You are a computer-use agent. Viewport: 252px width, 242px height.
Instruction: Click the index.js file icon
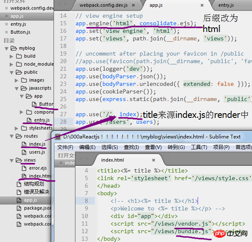point(24,144)
